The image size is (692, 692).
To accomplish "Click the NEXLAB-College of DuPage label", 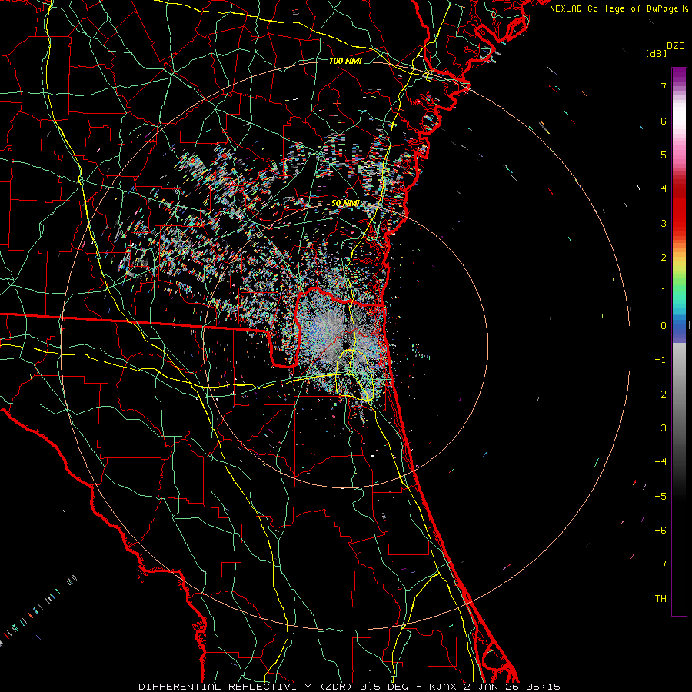I will pos(619,8).
